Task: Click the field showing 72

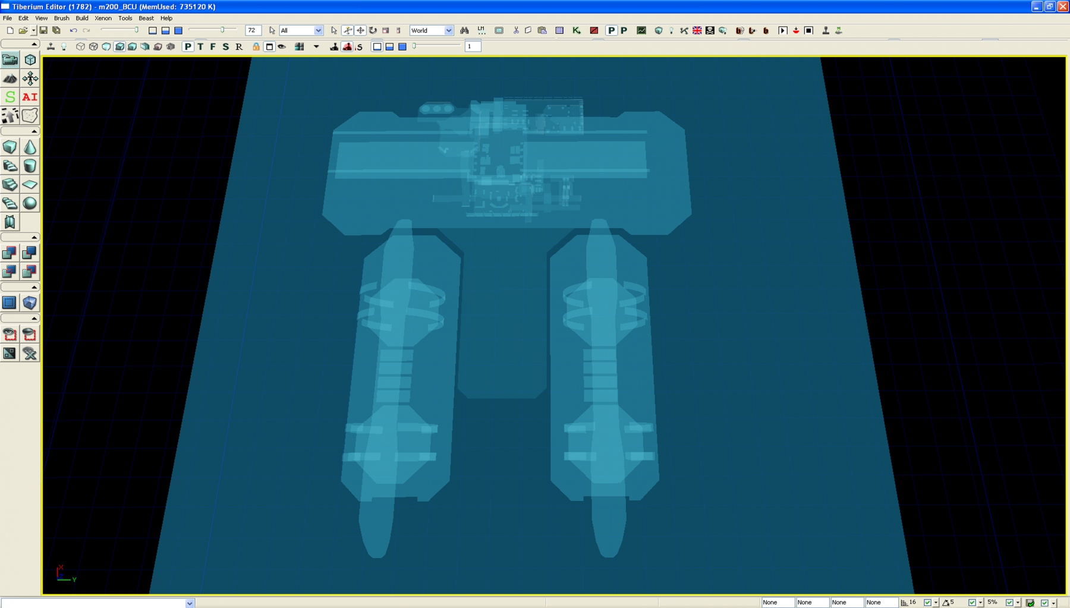Action: click(x=253, y=30)
